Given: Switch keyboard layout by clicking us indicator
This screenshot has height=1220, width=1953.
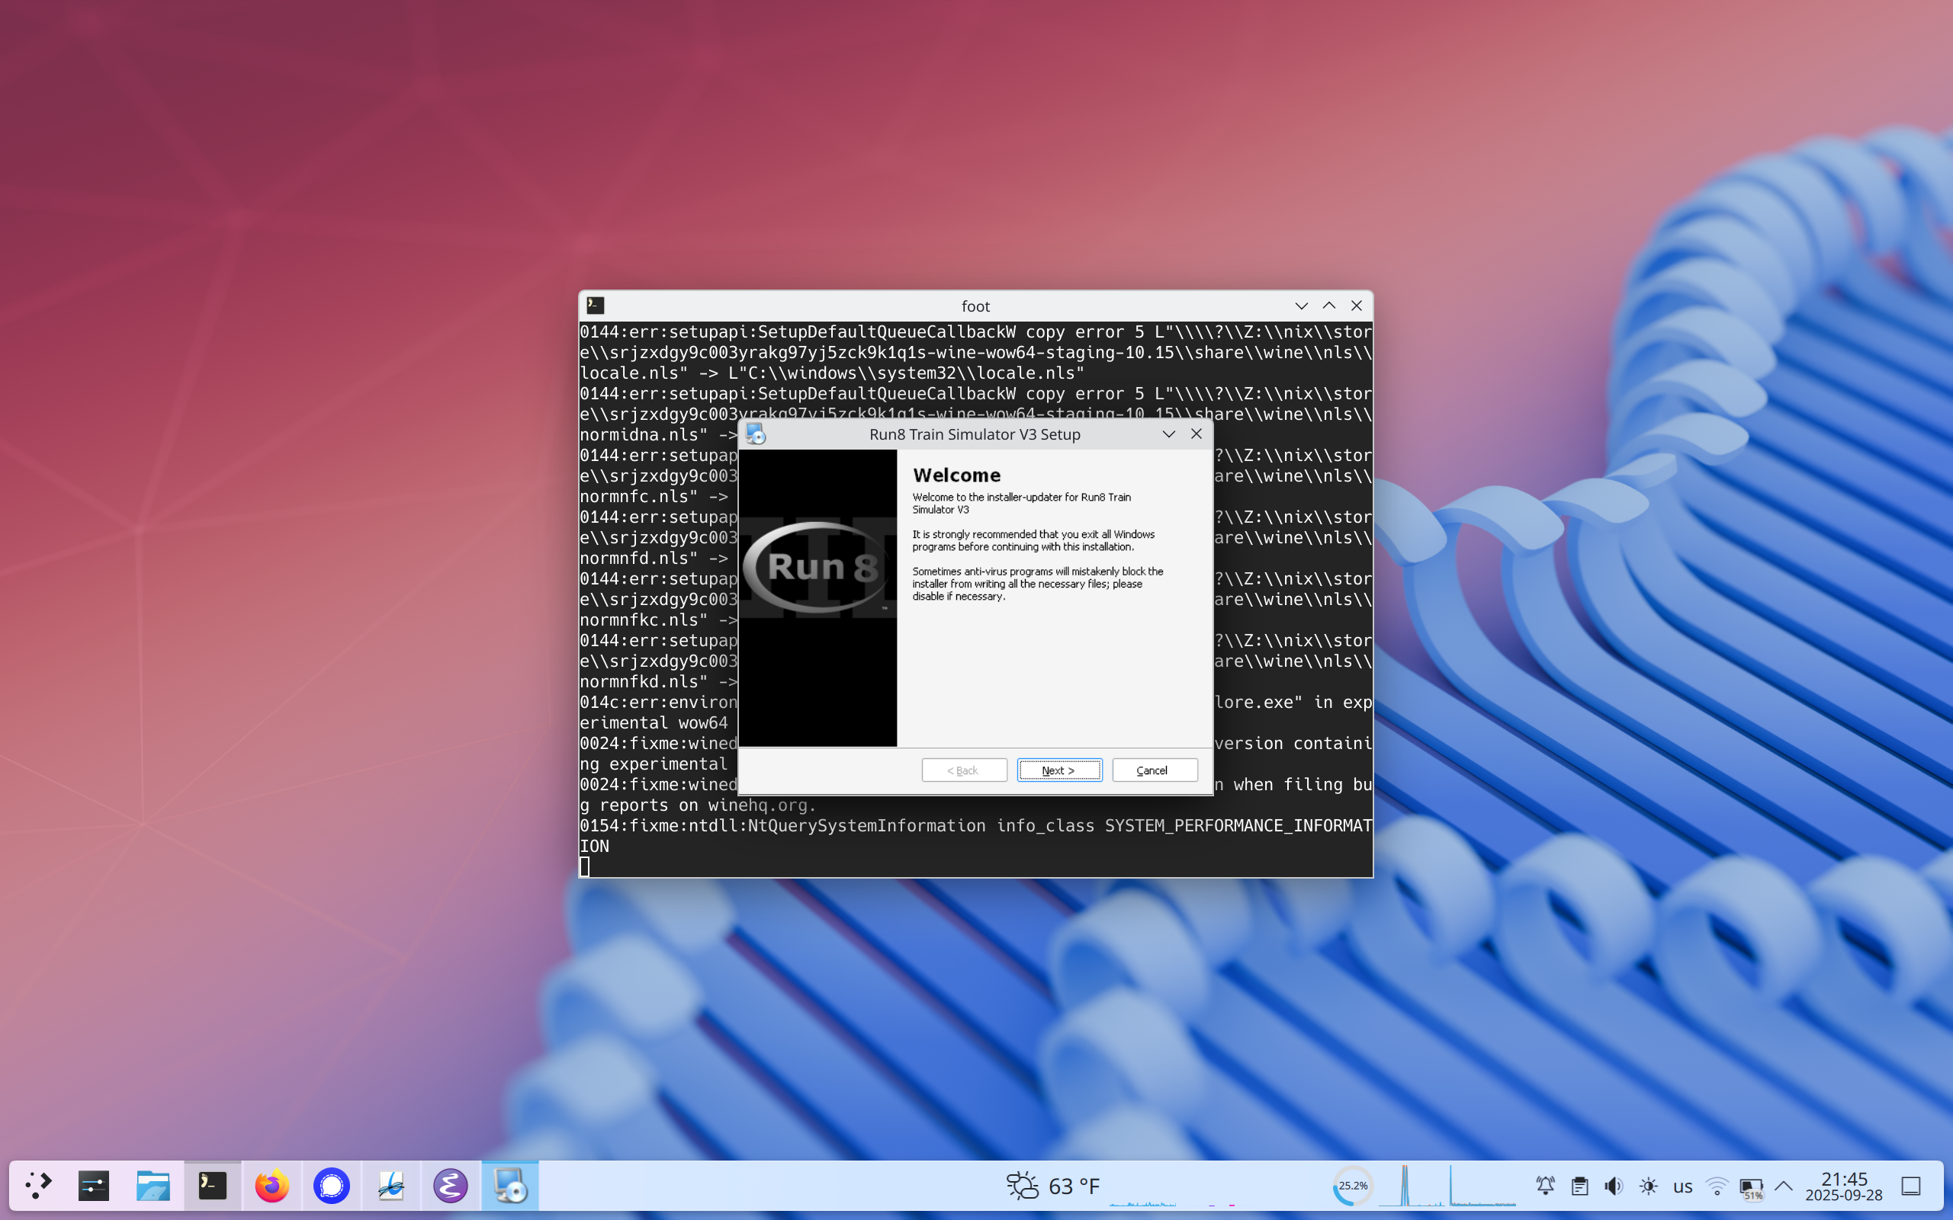Looking at the screenshot, I should (x=1683, y=1185).
